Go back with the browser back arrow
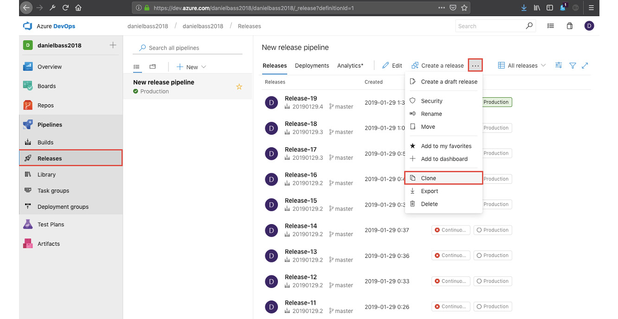The image size is (618, 319). coord(26,7)
